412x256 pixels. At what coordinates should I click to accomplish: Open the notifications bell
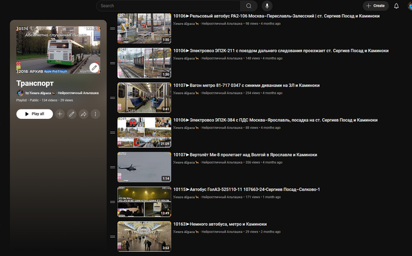(396, 6)
